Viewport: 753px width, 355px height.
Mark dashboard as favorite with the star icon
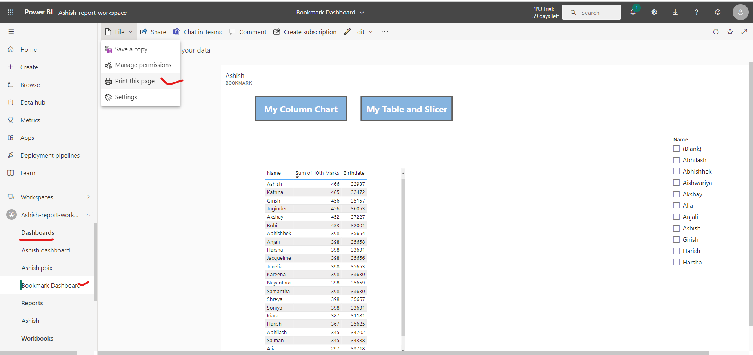[730, 32]
